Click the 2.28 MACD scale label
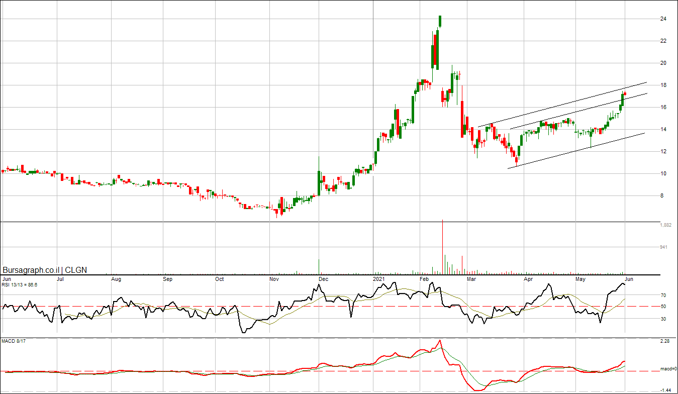 click(664, 342)
